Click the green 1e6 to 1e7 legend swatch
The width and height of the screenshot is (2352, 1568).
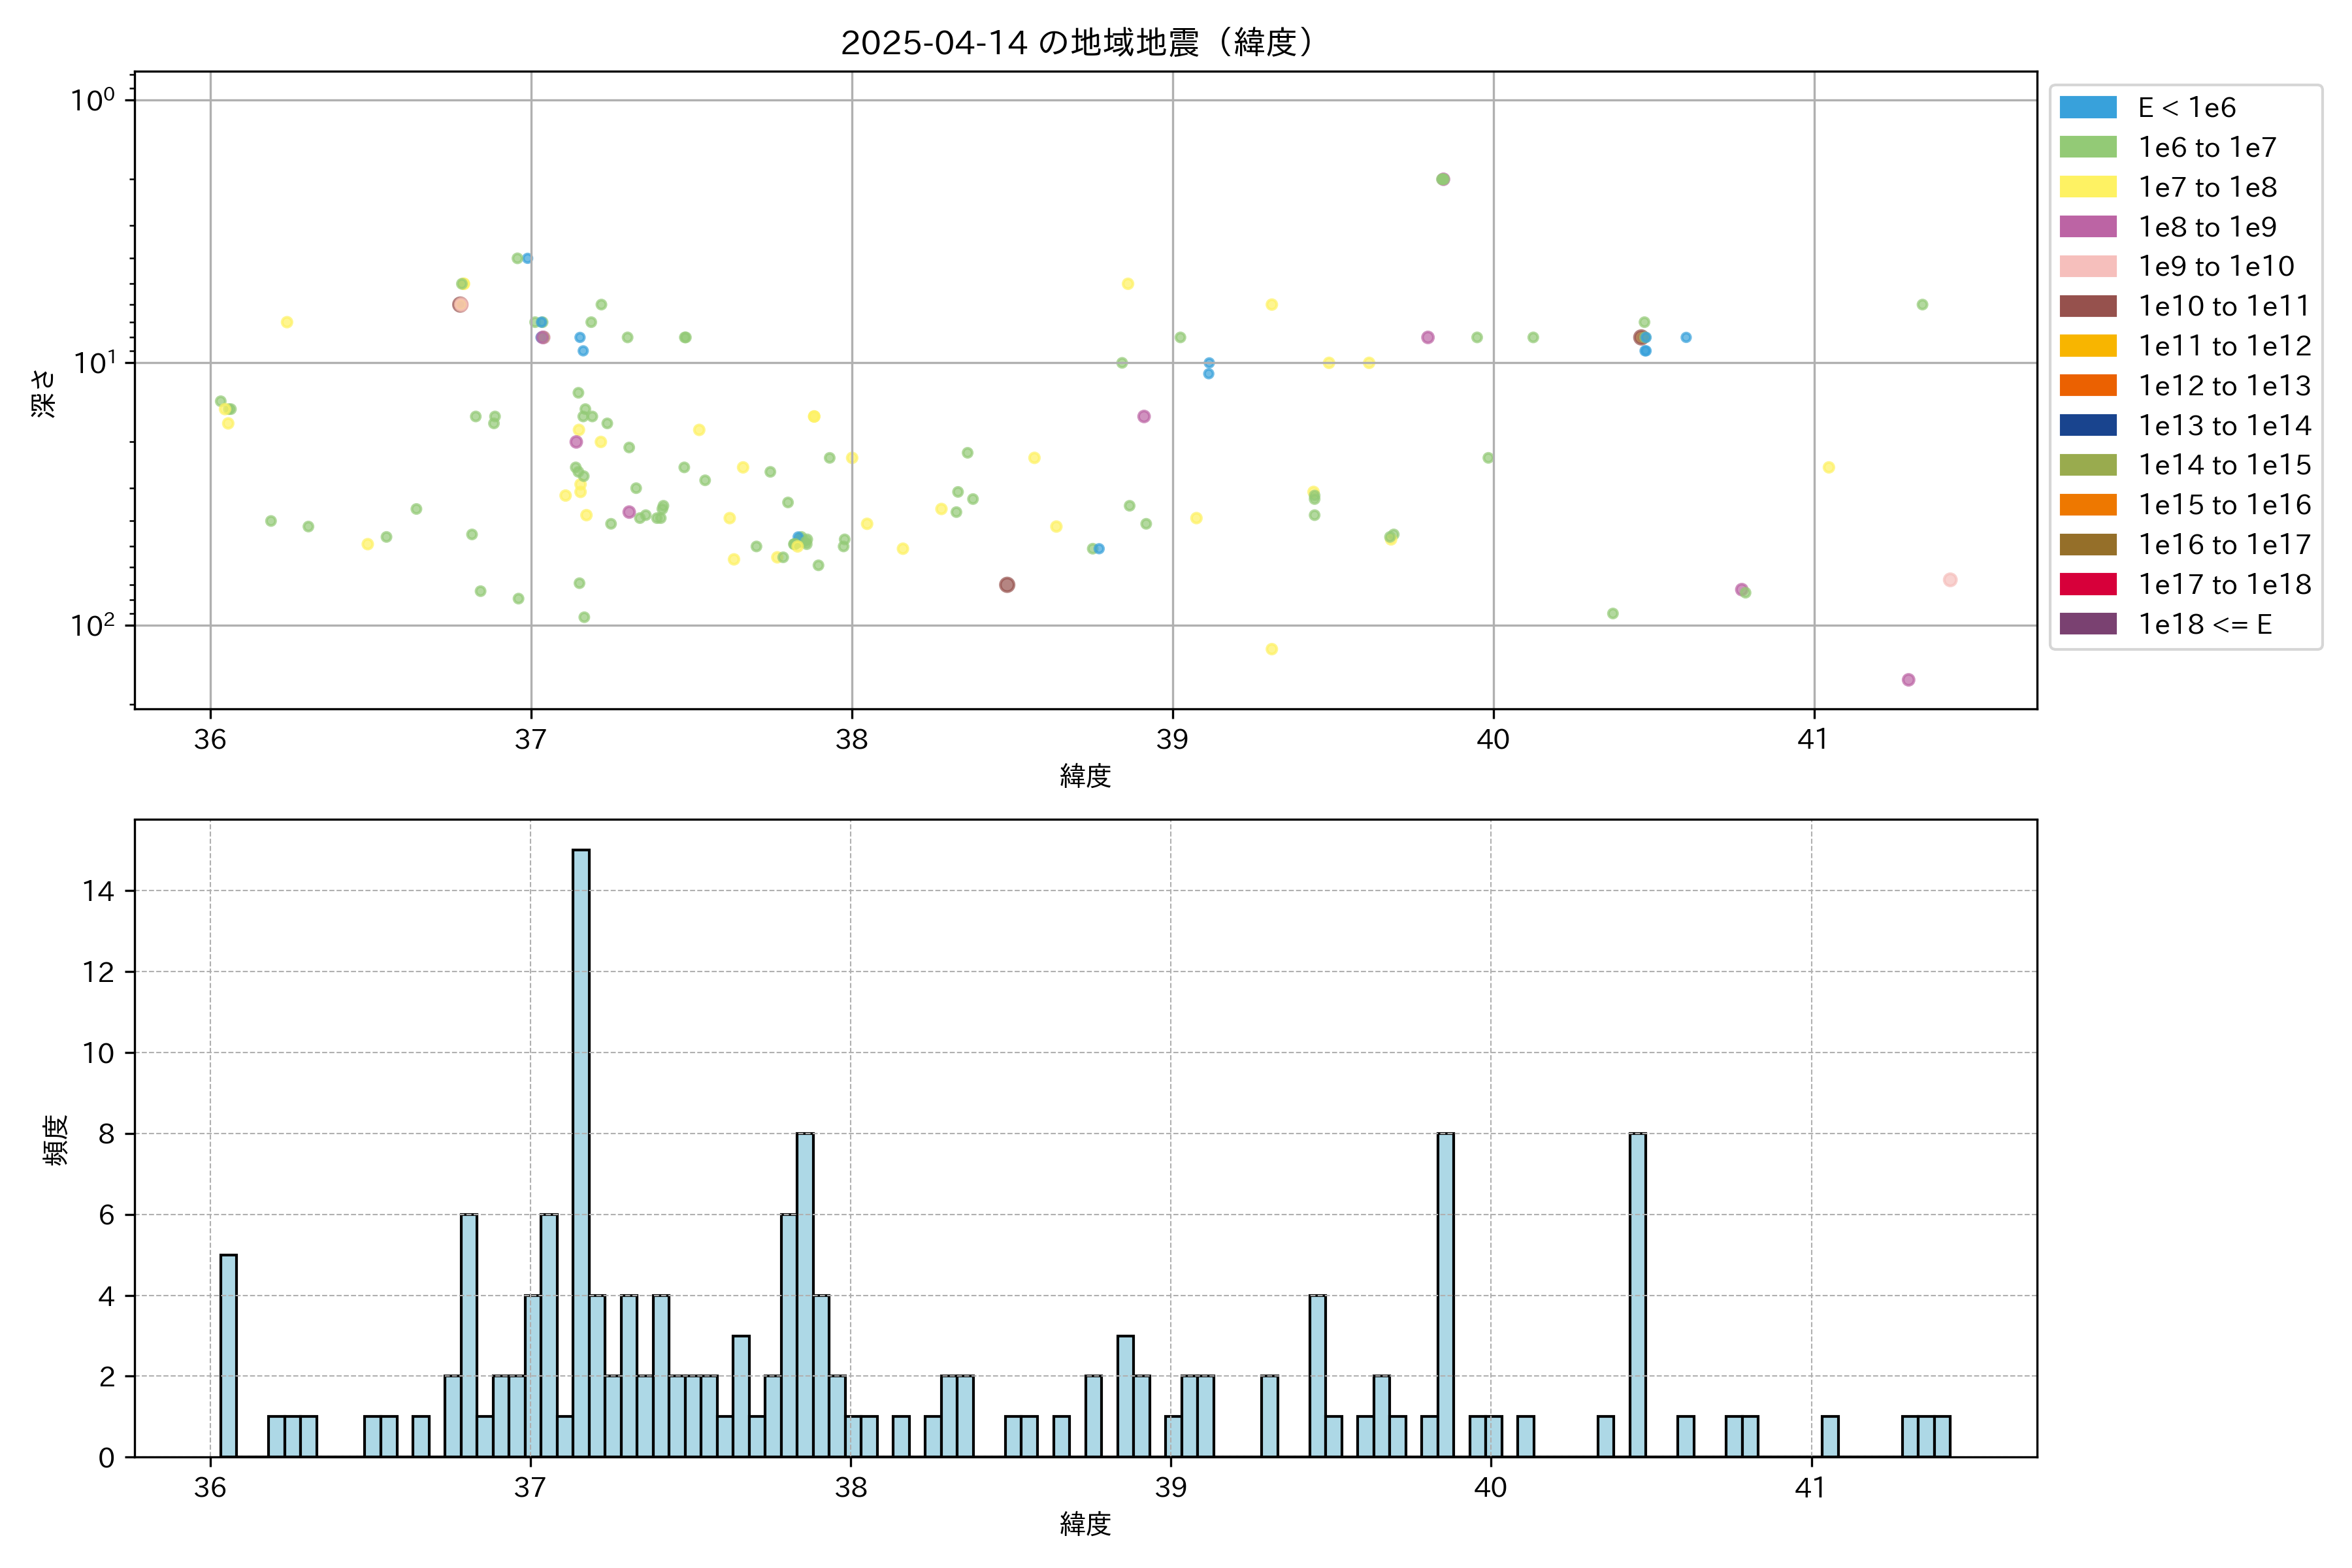(x=2088, y=148)
